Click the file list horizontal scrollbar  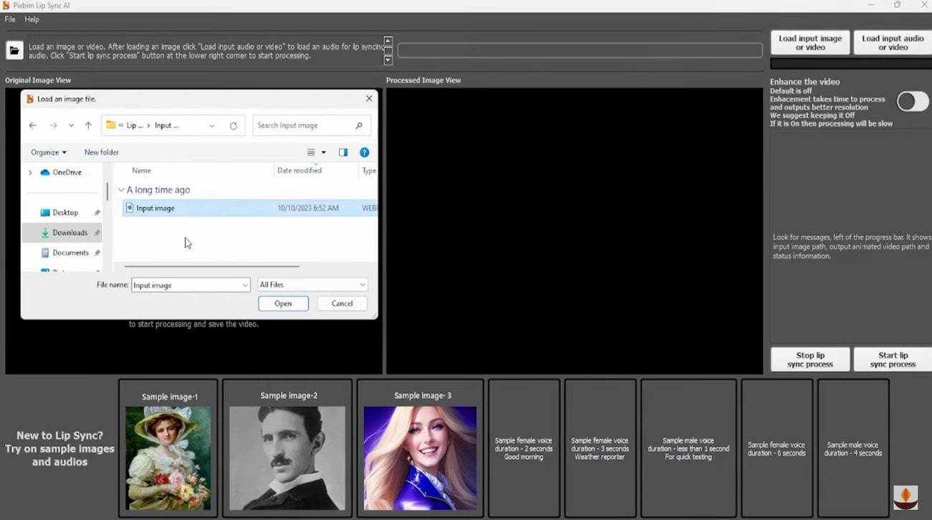point(211,266)
